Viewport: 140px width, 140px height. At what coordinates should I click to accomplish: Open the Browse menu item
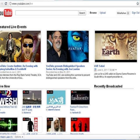[x=93, y=13]
